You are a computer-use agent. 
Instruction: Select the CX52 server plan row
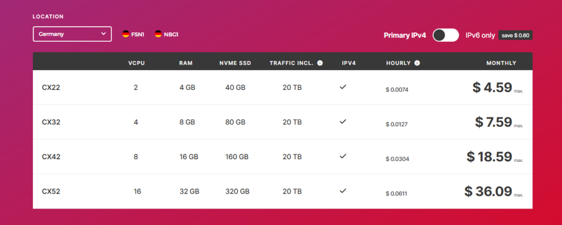[x=283, y=192]
